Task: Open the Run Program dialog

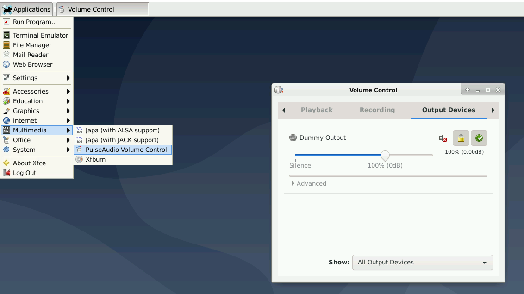Action: coord(37,22)
